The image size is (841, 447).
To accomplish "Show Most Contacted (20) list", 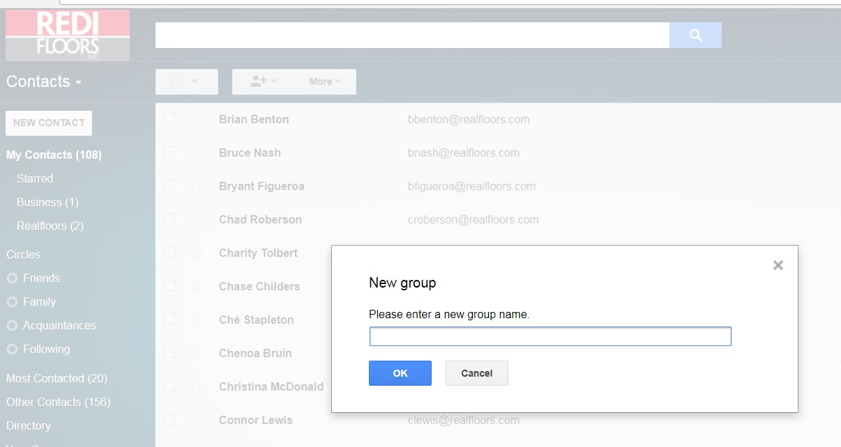I will (x=56, y=378).
